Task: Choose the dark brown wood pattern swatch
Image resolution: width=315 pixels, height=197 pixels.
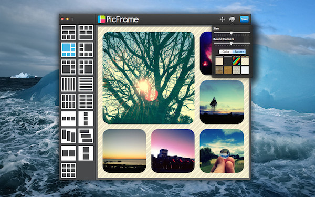Action: pos(219,70)
